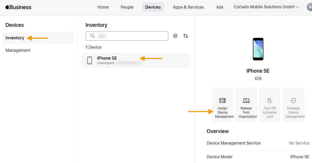Select the Unassign Device Management action
The image size is (312, 163).
tap(293, 104)
